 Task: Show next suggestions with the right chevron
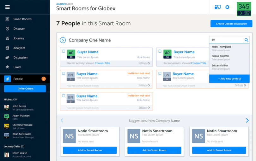(247, 120)
